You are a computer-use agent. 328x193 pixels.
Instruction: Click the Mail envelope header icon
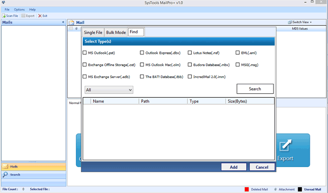coord(71,23)
